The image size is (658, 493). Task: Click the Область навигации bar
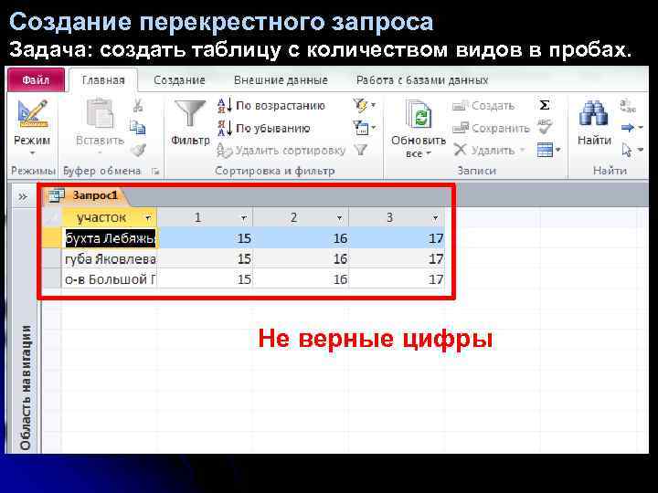coord(26,388)
